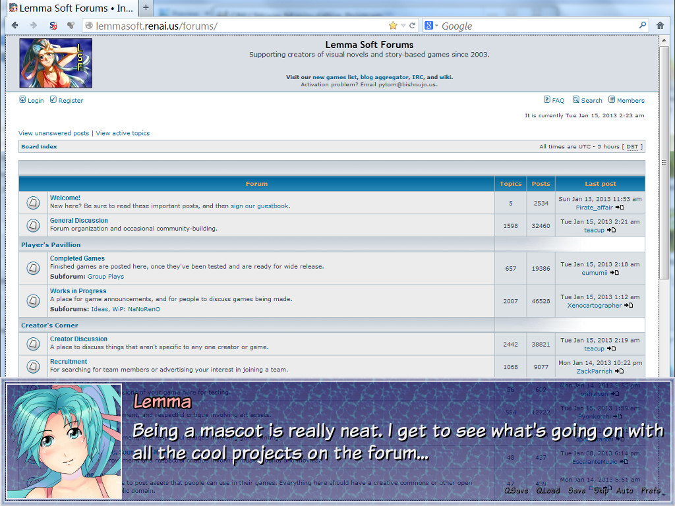Click the General Discussion forum status icon
This screenshot has width=675, height=506.
(33, 225)
